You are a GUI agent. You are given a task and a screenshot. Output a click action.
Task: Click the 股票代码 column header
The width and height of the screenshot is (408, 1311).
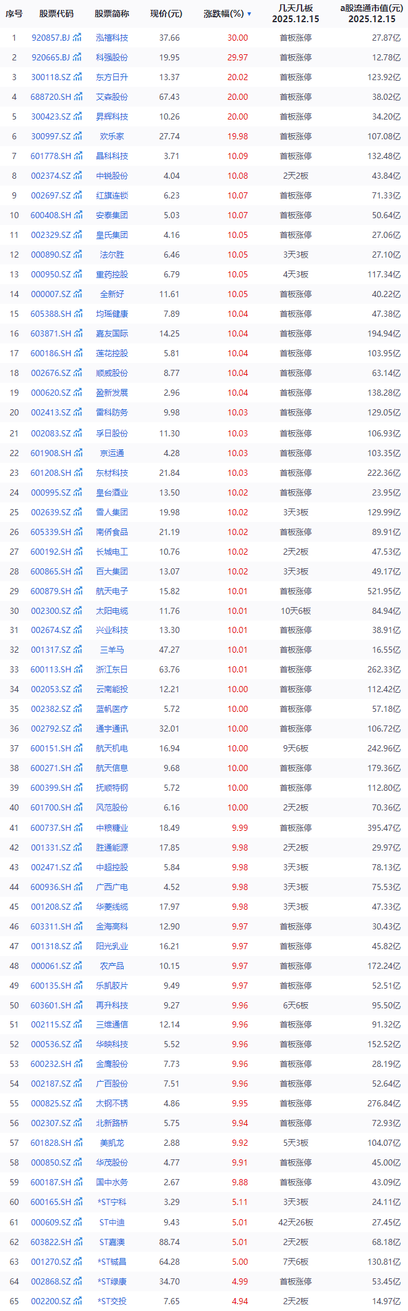coord(56,14)
